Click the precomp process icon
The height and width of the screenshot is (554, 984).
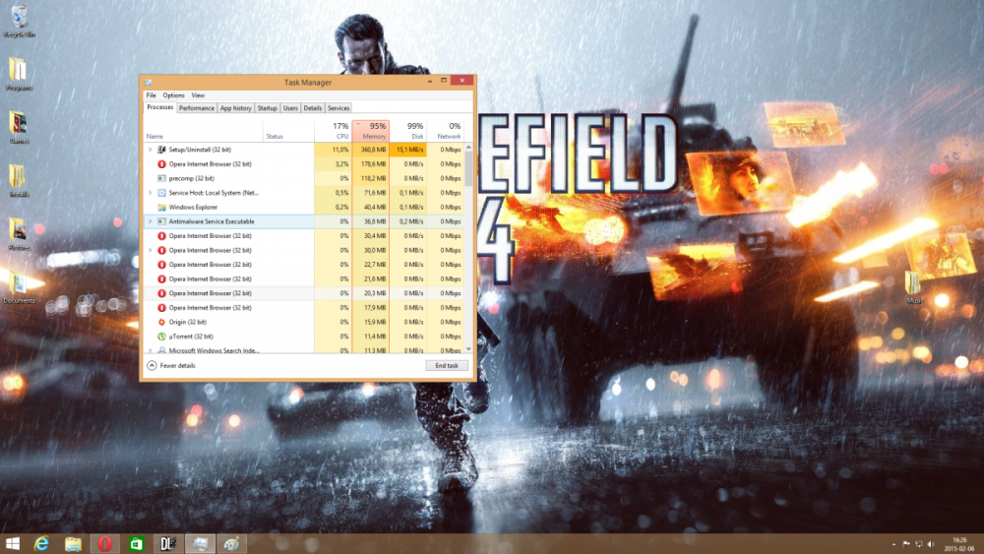(x=161, y=178)
